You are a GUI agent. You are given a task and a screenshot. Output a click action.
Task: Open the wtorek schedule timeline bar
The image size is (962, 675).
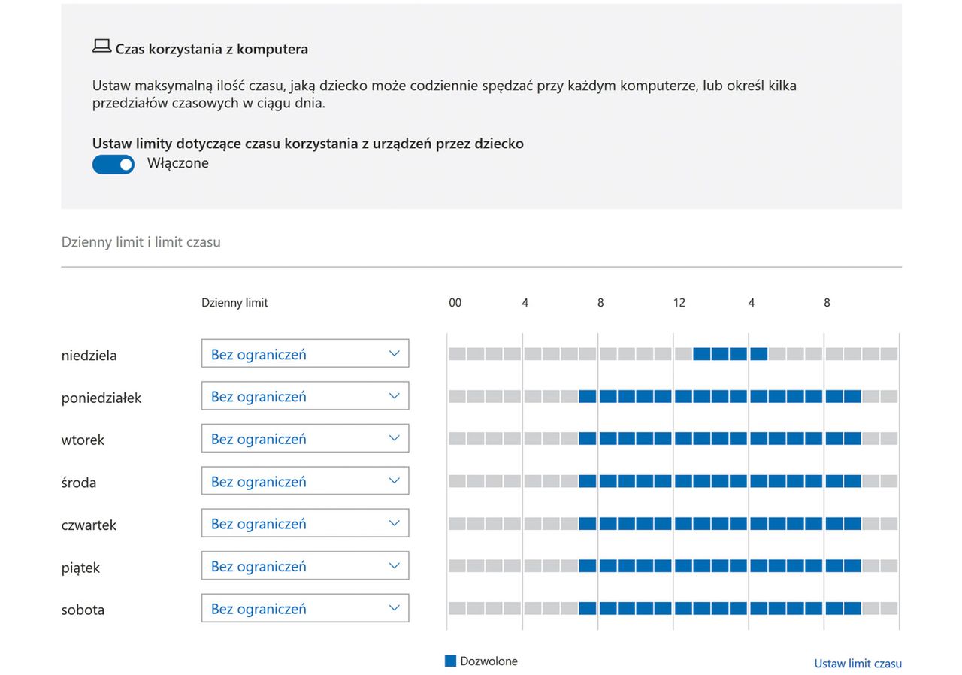click(x=673, y=438)
